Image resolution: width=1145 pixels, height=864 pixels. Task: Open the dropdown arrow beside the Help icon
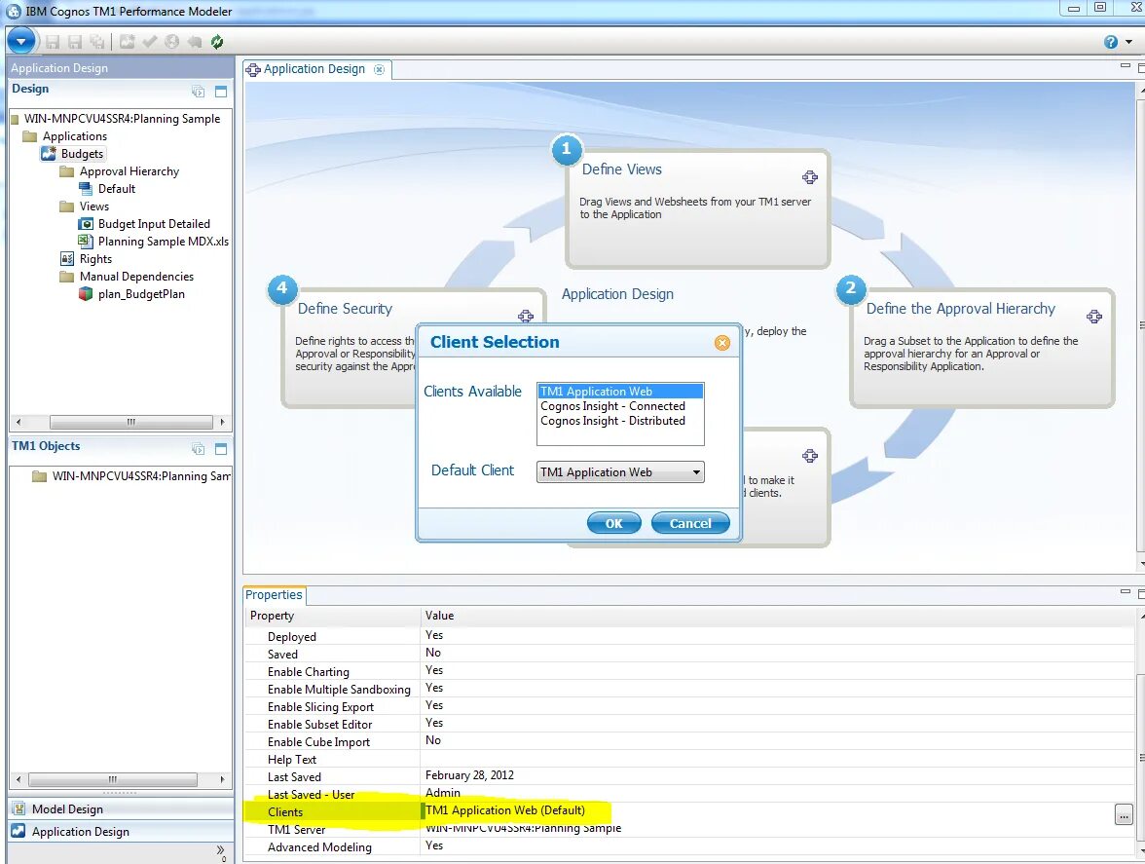[1129, 42]
